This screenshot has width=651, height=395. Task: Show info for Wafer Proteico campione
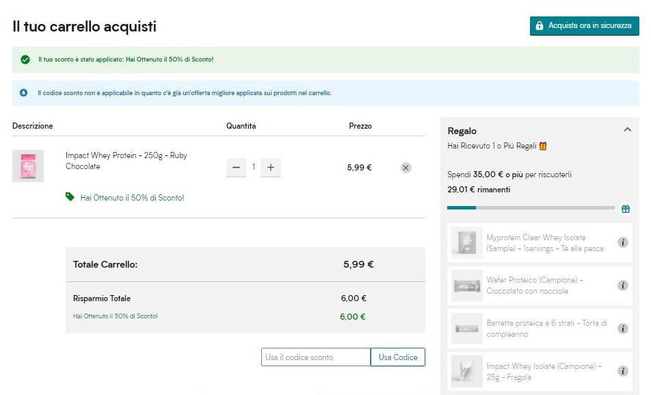click(x=622, y=285)
